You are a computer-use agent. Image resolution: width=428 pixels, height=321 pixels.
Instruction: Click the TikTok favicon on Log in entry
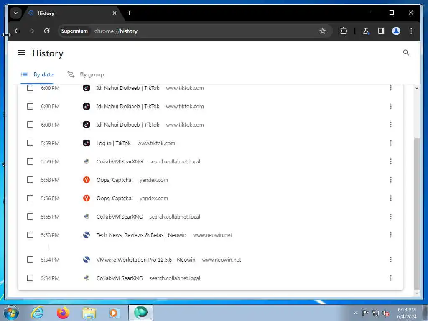pyautogui.click(x=87, y=143)
